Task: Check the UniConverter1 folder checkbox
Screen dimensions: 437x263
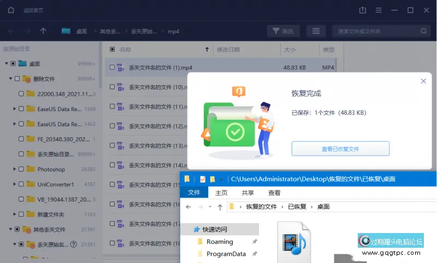Action: pos(21,184)
